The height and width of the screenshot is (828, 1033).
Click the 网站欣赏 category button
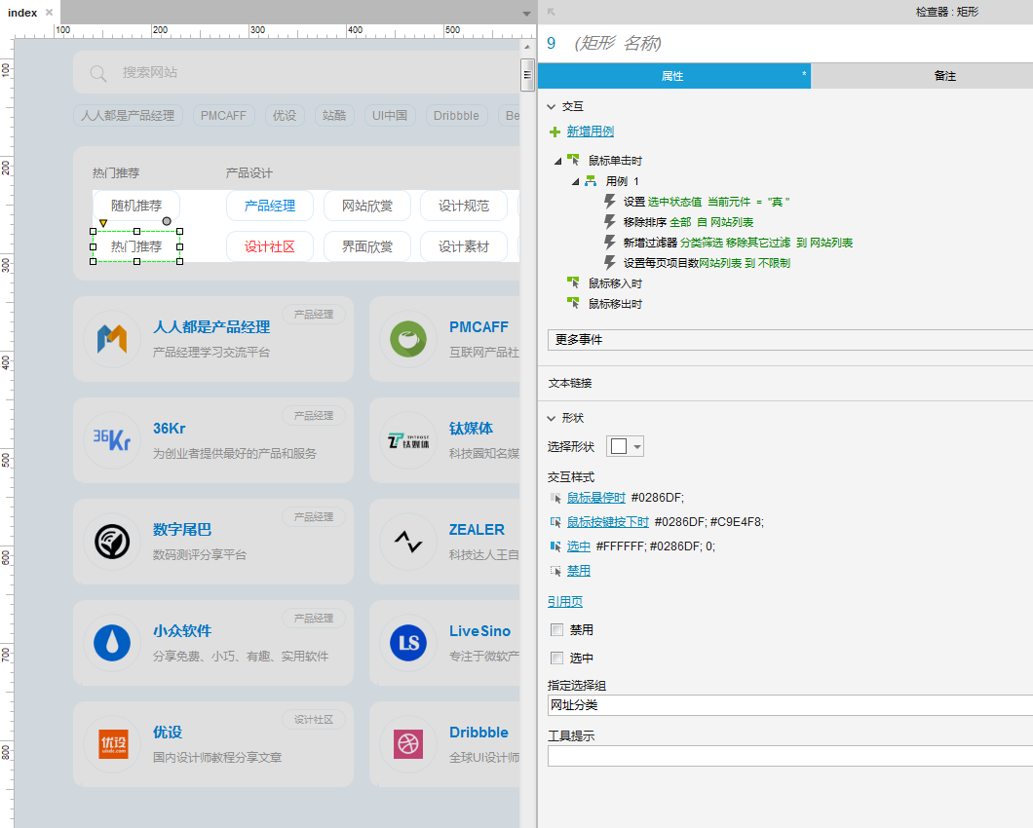pyautogui.click(x=367, y=207)
